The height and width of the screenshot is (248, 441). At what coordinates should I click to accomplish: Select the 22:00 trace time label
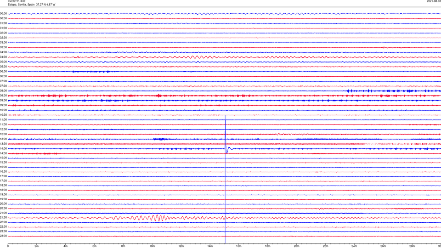click(3, 222)
